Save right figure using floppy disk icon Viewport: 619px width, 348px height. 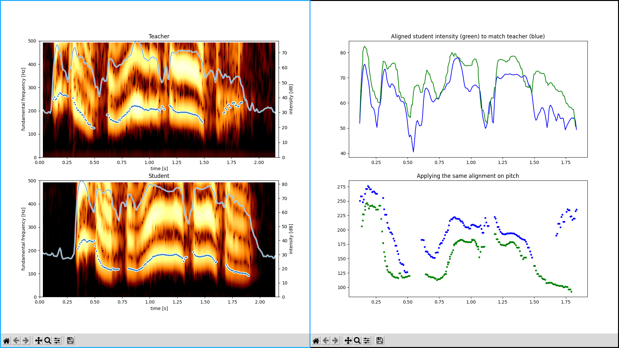pyautogui.click(x=380, y=341)
